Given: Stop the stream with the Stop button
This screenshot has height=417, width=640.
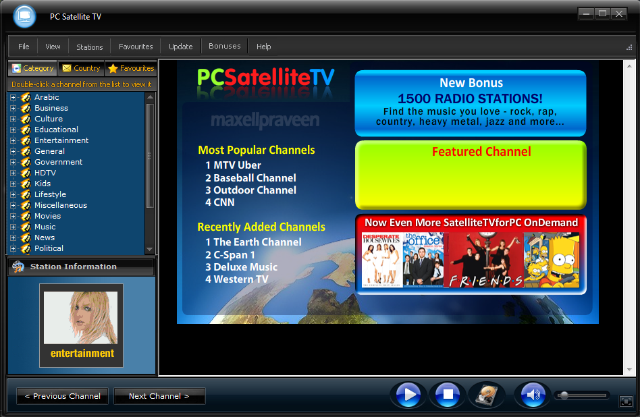Looking at the screenshot, I should pyautogui.click(x=448, y=395).
